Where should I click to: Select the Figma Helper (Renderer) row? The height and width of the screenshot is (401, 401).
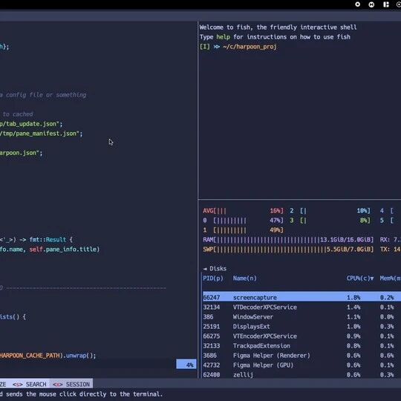301,356
